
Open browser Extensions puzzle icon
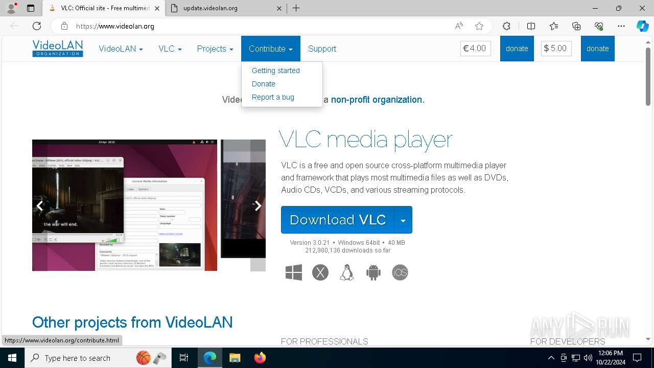(x=506, y=26)
